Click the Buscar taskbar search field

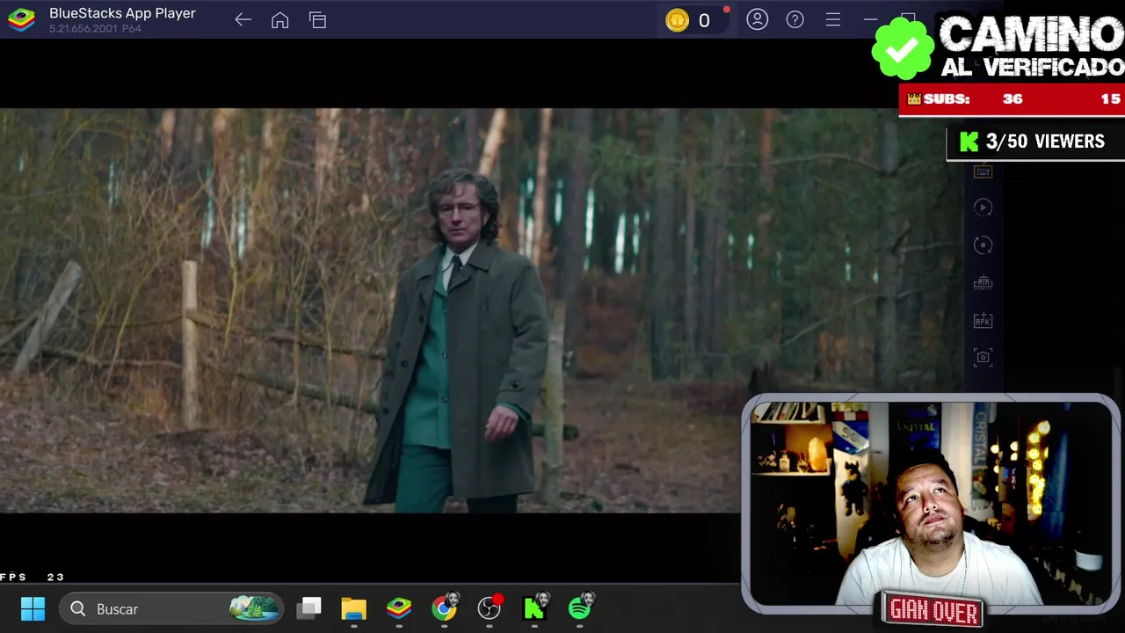pyautogui.click(x=171, y=608)
